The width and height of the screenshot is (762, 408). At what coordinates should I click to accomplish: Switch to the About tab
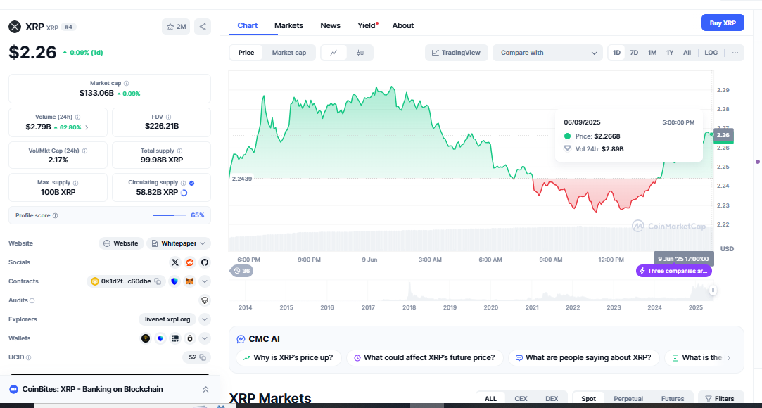(403, 25)
